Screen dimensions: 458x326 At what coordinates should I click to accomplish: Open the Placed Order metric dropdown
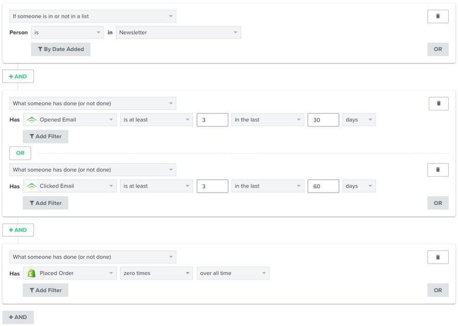click(x=70, y=273)
